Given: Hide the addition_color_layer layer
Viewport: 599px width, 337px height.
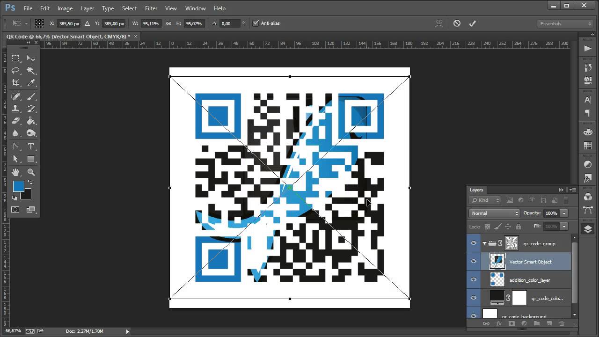Looking at the screenshot, I should 474,280.
